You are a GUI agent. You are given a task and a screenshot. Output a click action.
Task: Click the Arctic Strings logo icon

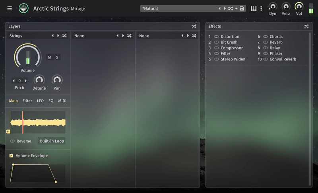[x=23, y=8]
